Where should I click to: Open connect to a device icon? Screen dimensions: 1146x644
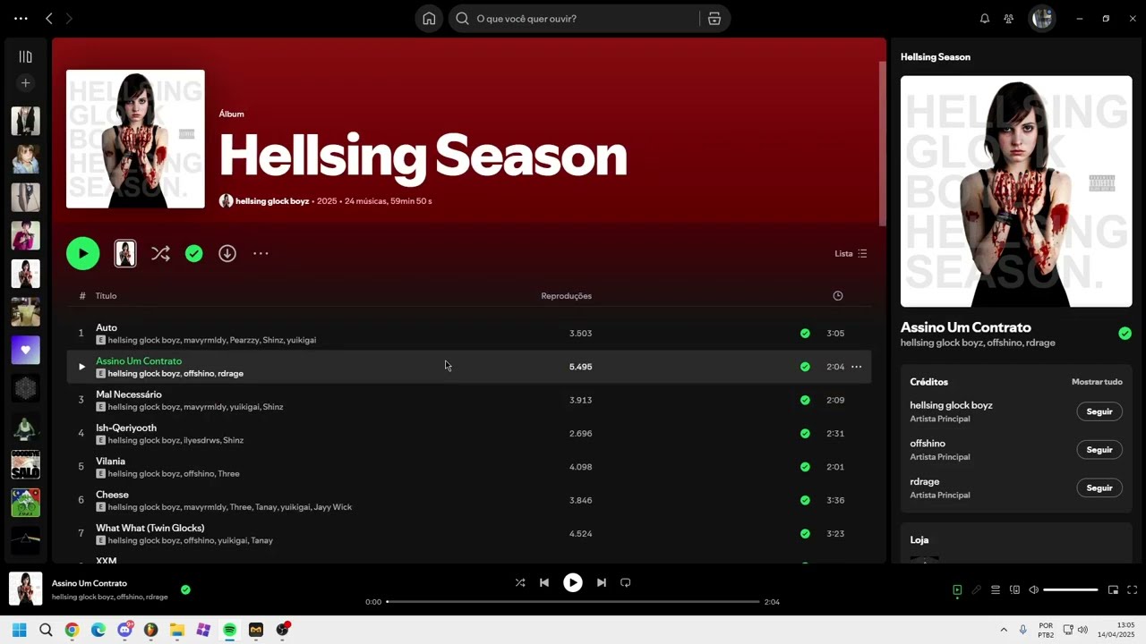(1014, 589)
